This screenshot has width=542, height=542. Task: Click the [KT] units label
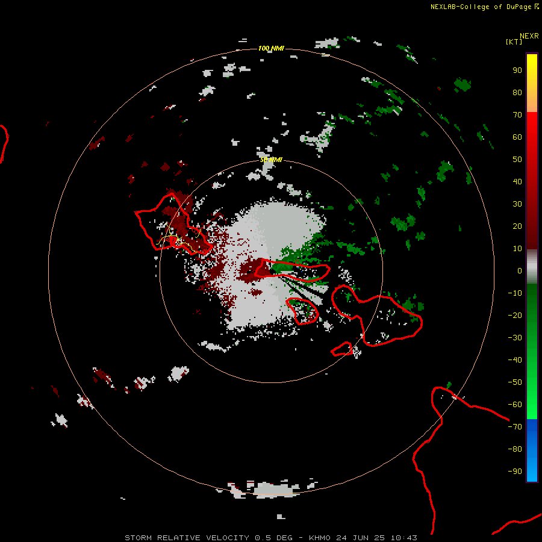click(x=514, y=42)
